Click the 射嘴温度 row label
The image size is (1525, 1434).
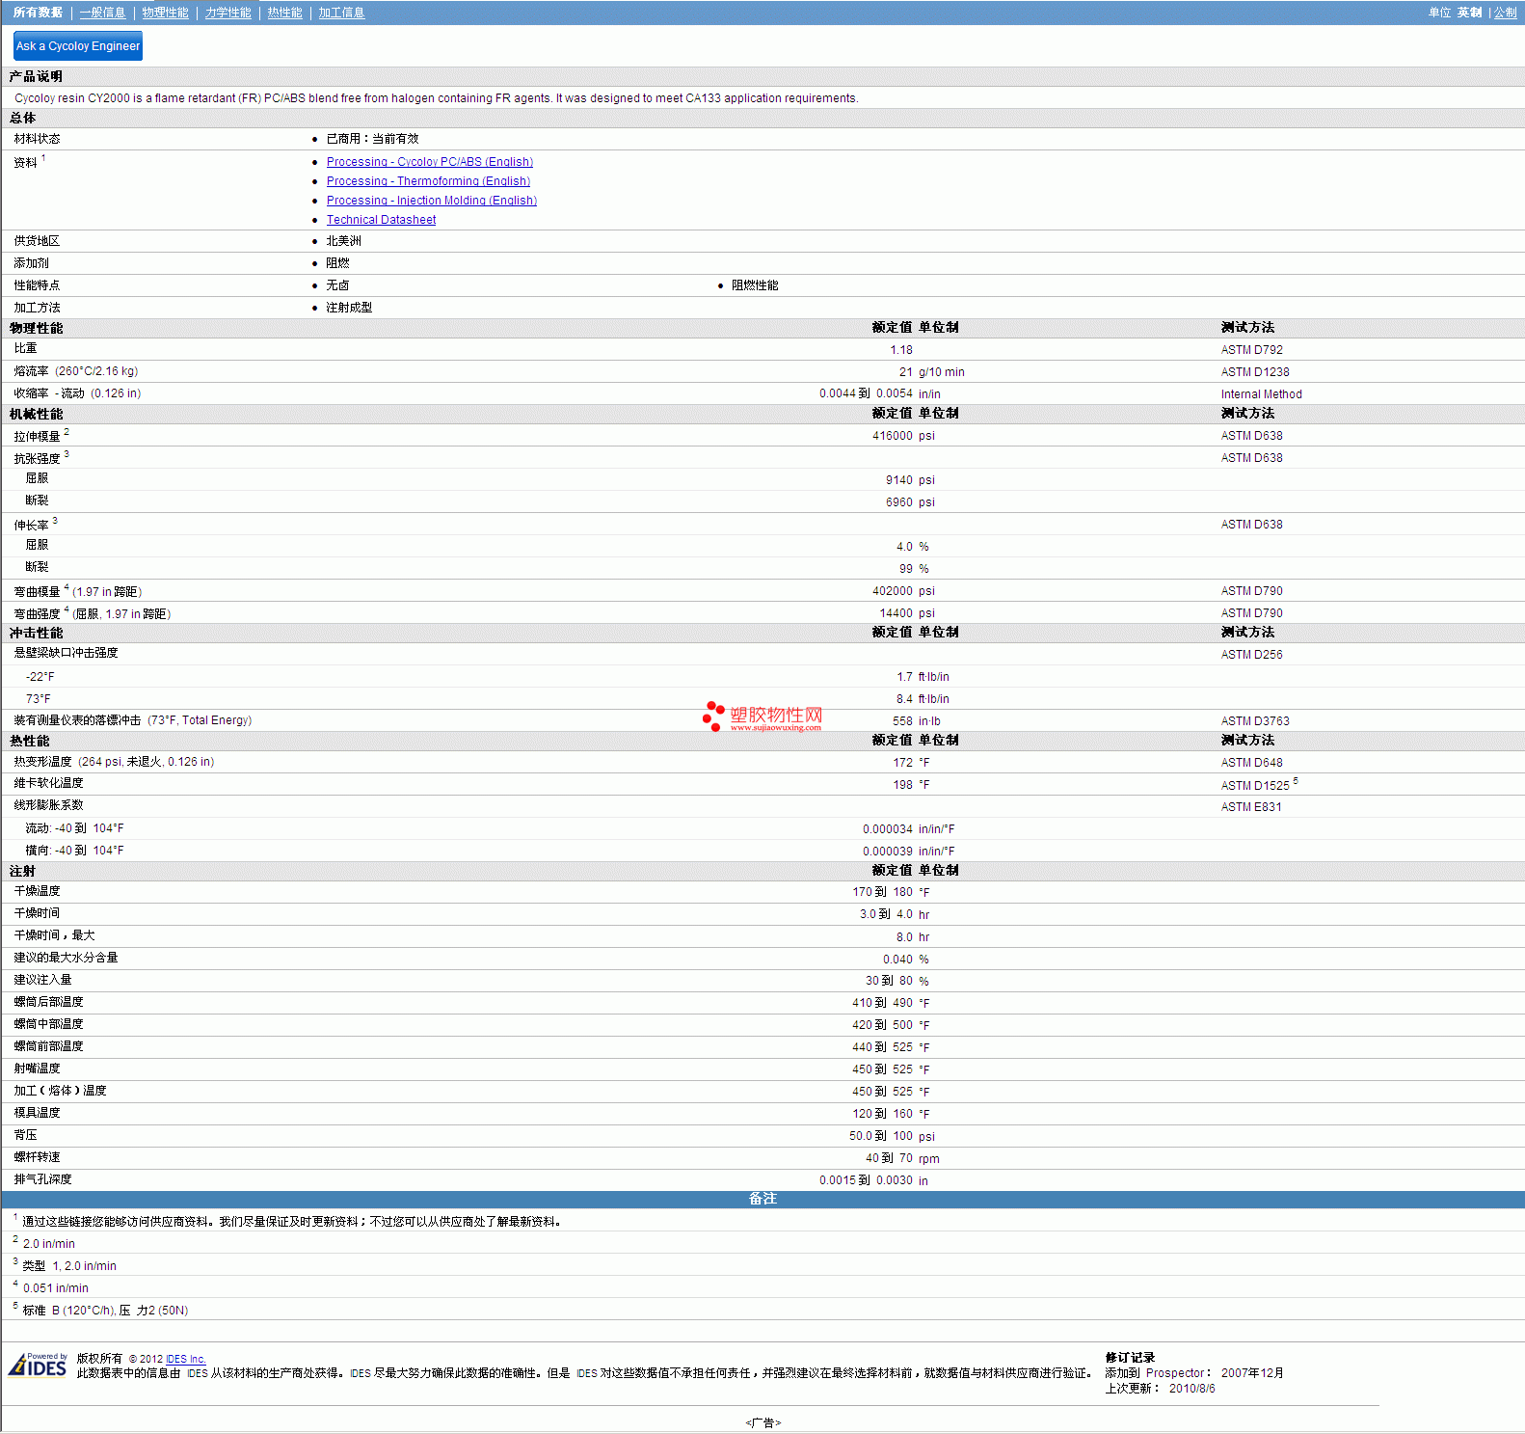tap(37, 1069)
